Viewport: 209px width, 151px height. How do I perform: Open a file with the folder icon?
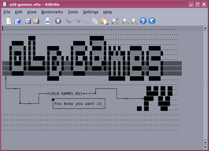click(x=17, y=21)
